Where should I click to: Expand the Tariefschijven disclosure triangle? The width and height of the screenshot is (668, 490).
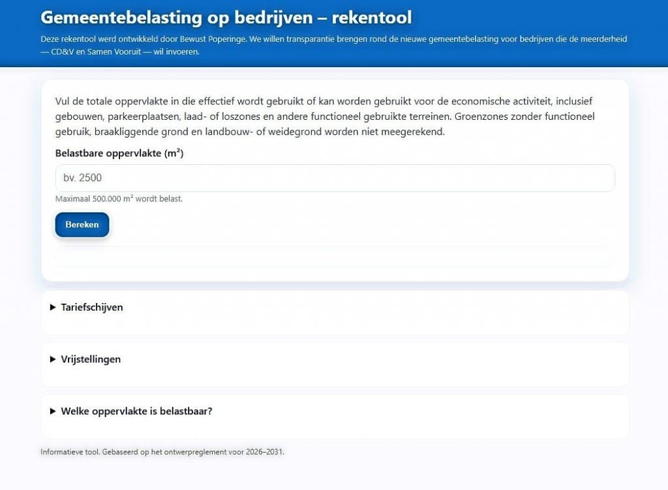[53, 308]
